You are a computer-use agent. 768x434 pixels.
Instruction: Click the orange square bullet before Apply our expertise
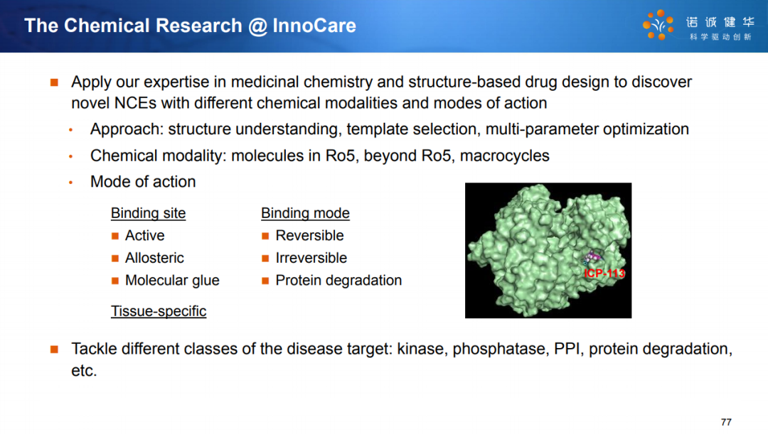(54, 82)
